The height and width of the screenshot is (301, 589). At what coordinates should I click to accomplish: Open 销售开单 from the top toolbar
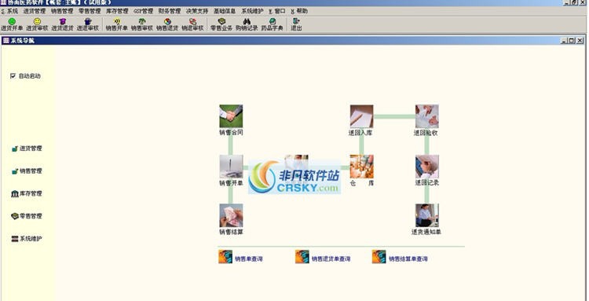coord(117,24)
